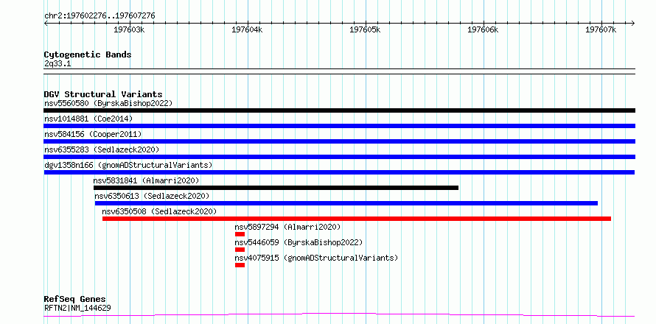Click the nsv6355283 (Sedlazeck2020) label

point(102,149)
